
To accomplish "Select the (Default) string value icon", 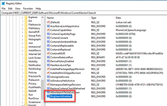I will click(48, 22).
